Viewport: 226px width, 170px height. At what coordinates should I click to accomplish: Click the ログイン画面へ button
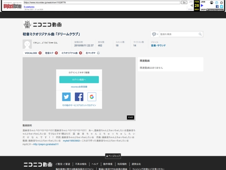[x=79, y=79]
